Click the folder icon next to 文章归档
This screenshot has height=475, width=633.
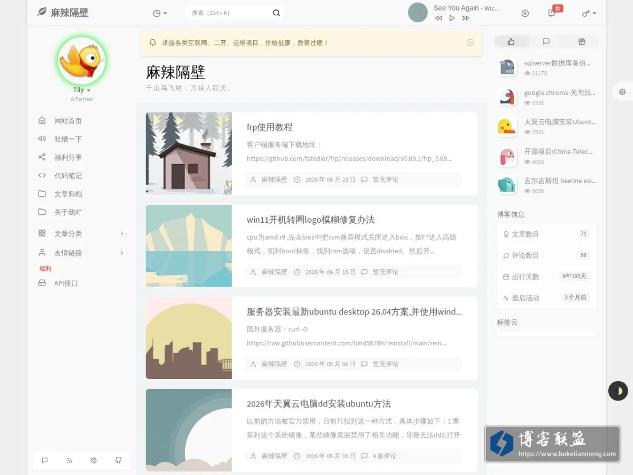pyautogui.click(x=42, y=194)
